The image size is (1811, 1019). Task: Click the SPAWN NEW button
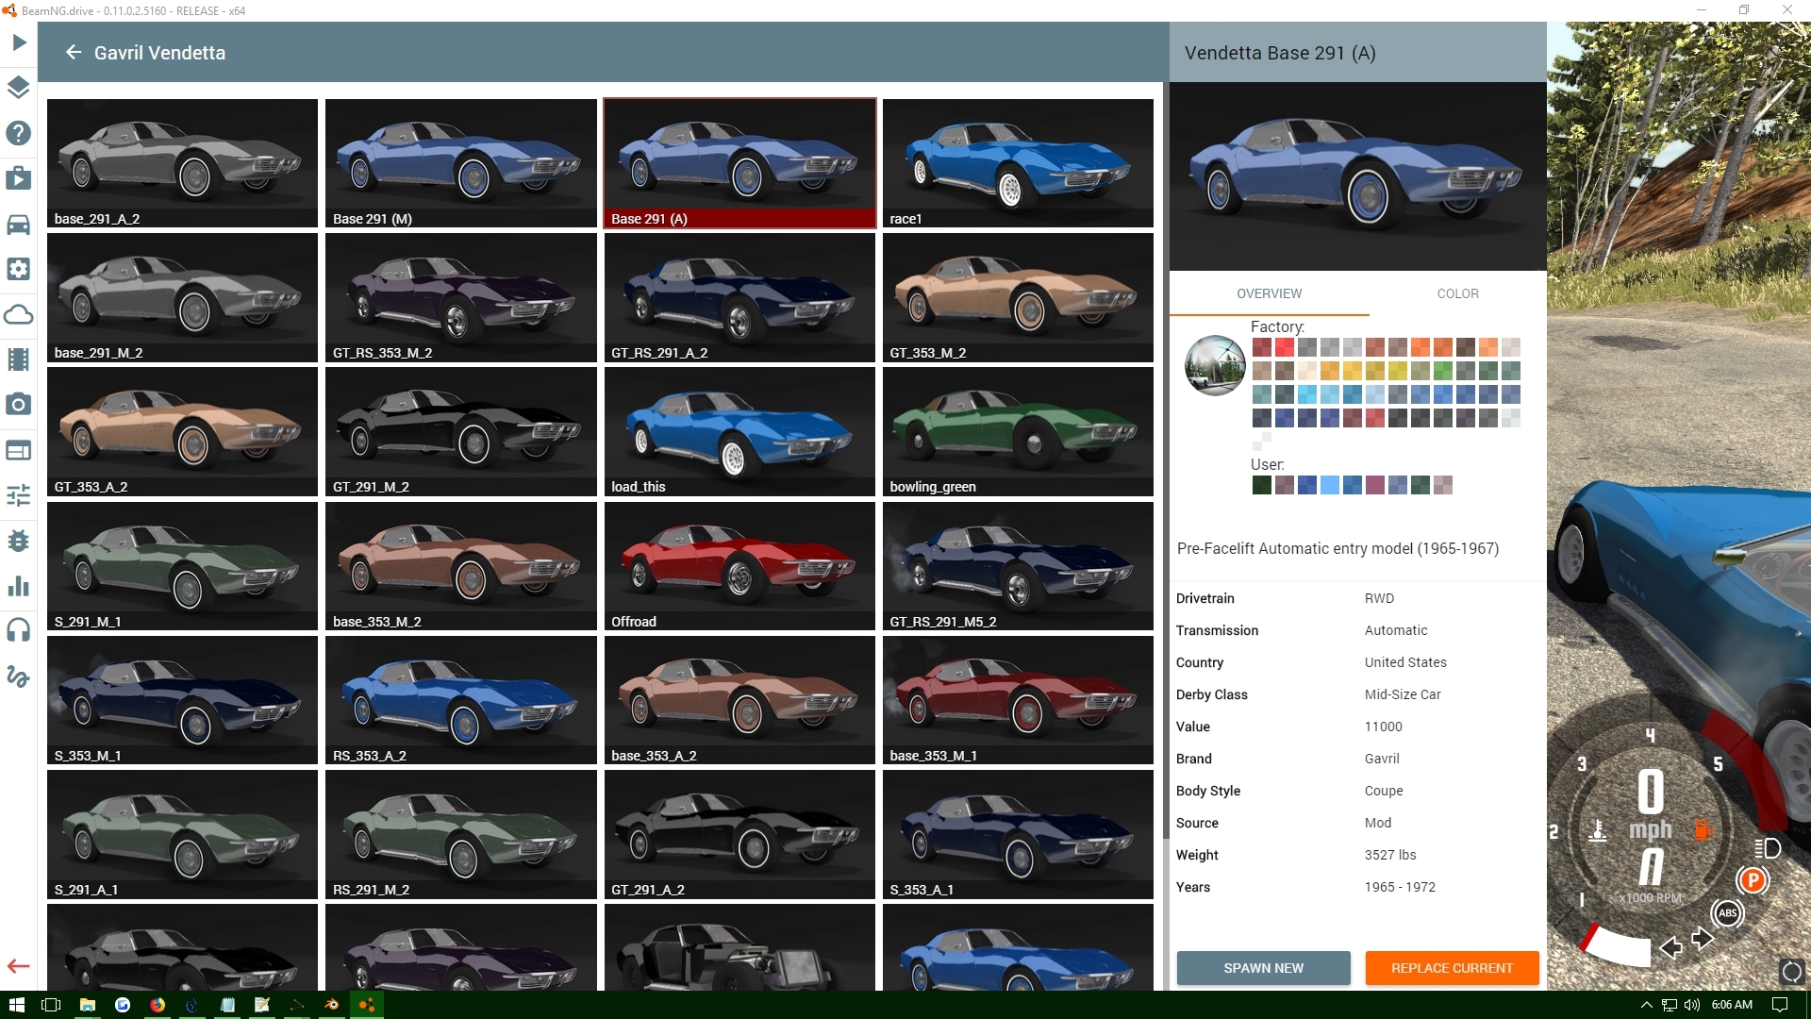[1263, 968]
